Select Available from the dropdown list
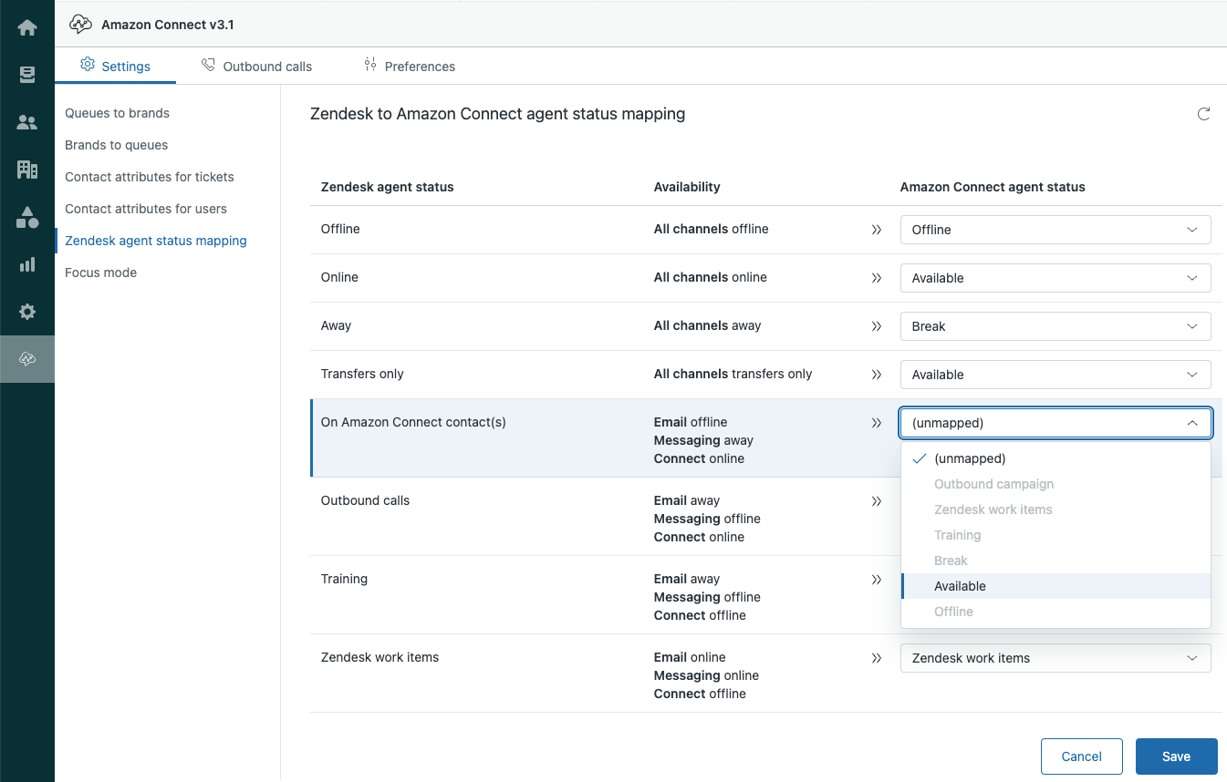Image resolution: width=1227 pixels, height=782 pixels. tap(960, 586)
